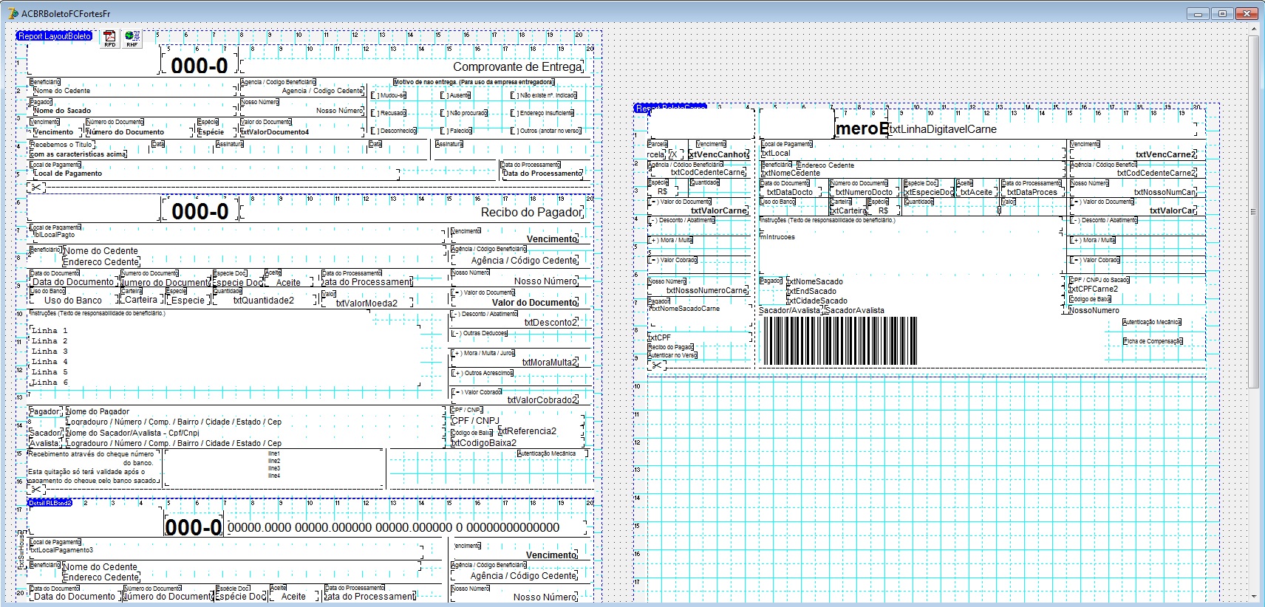Click the ACBRBoletoFCFortesFr title bar application icon
The image size is (1265, 607).
13,13
